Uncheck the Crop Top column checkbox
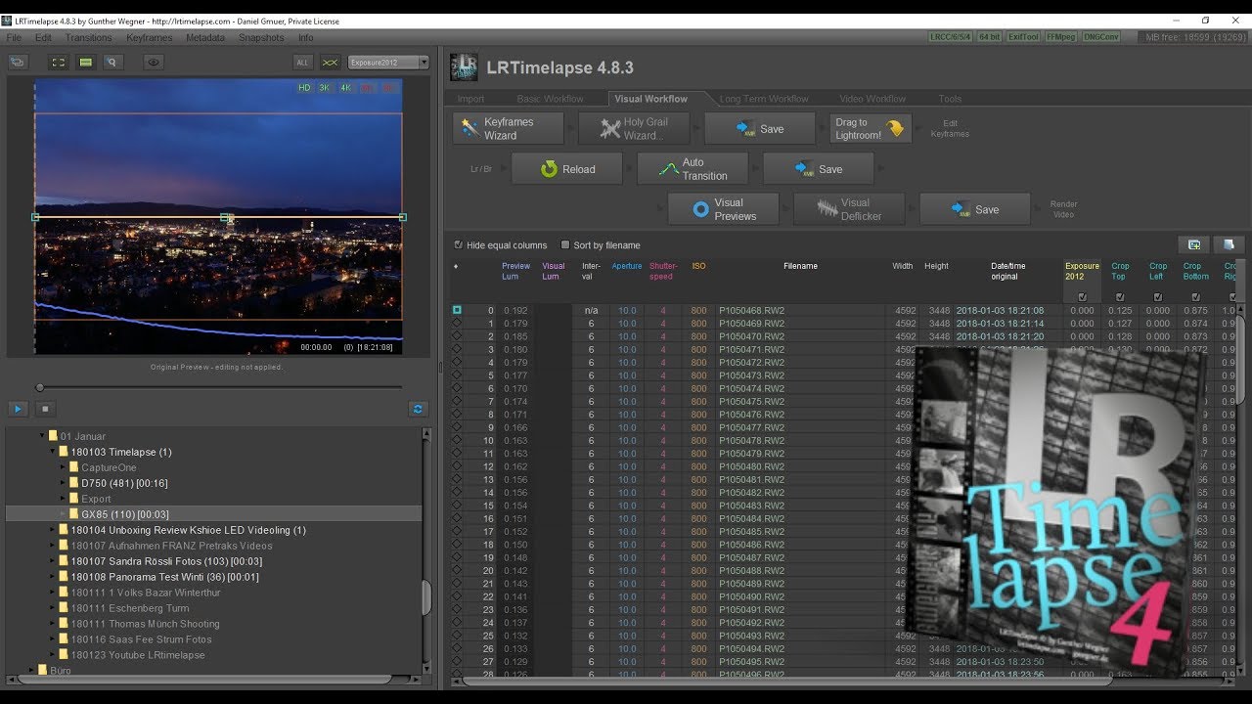Screen dimensions: 1252x704 click(1120, 297)
